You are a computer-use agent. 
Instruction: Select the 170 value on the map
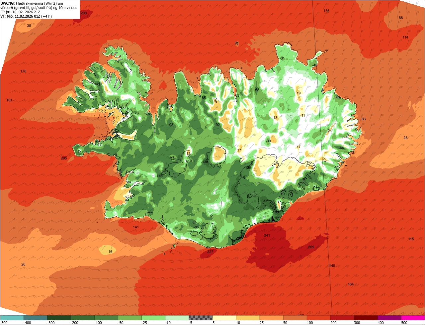tap(23, 71)
